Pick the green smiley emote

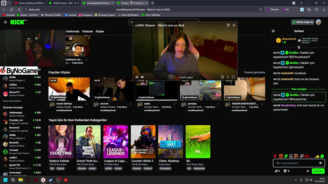[322, 156]
